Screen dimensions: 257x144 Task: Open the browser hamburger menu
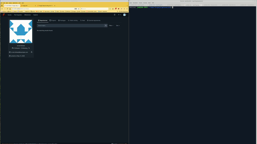tap(127, 9)
